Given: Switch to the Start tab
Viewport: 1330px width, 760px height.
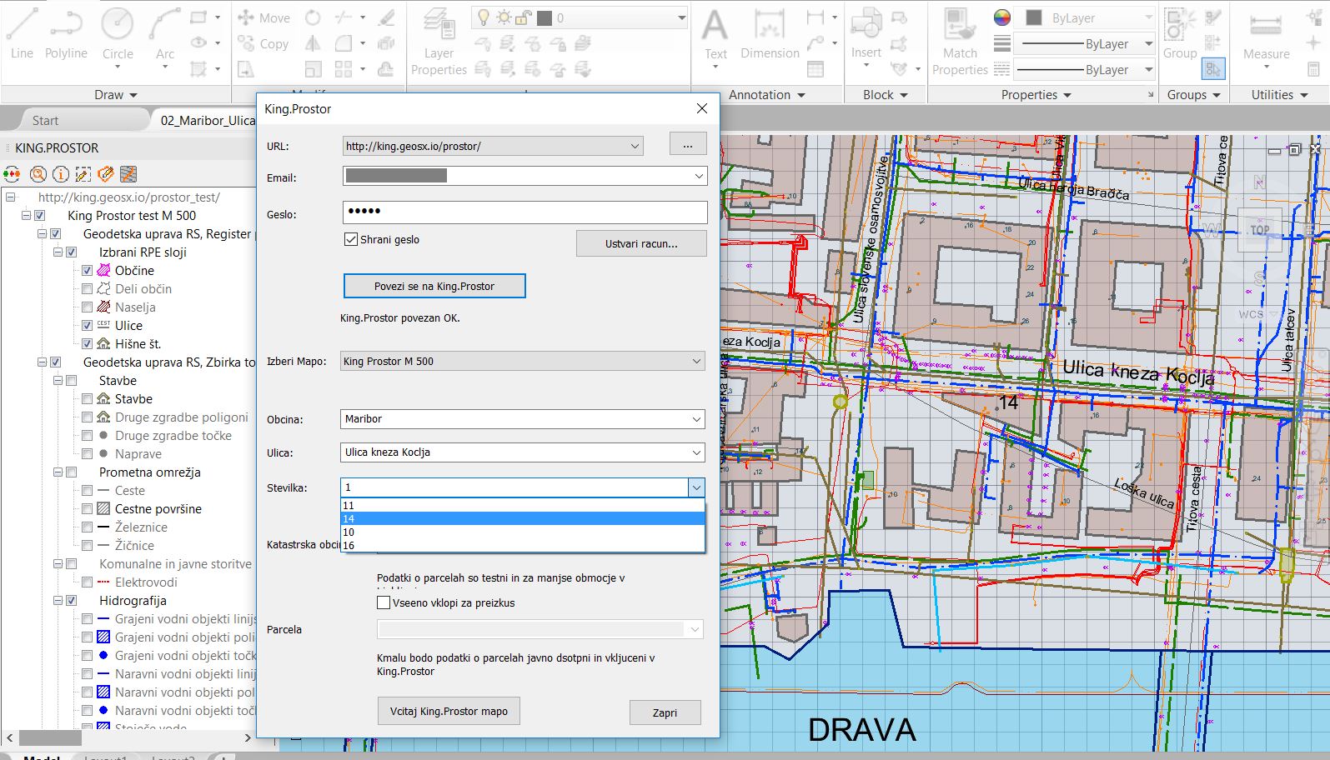Looking at the screenshot, I should click(x=46, y=120).
